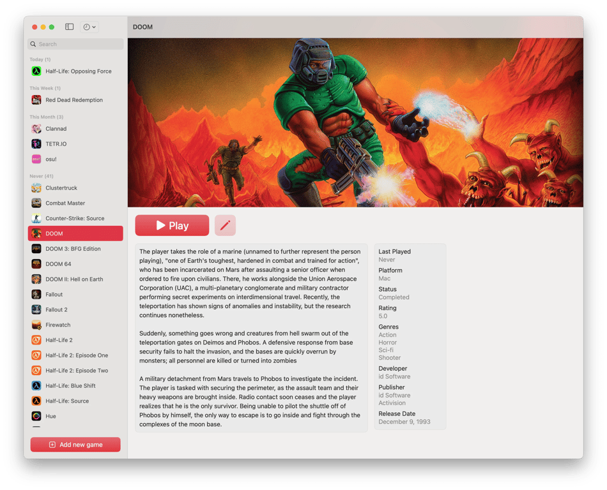Toggle the sidebar visibility icon
This screenshot has height=490, width=607.
(x=69, y=27)
